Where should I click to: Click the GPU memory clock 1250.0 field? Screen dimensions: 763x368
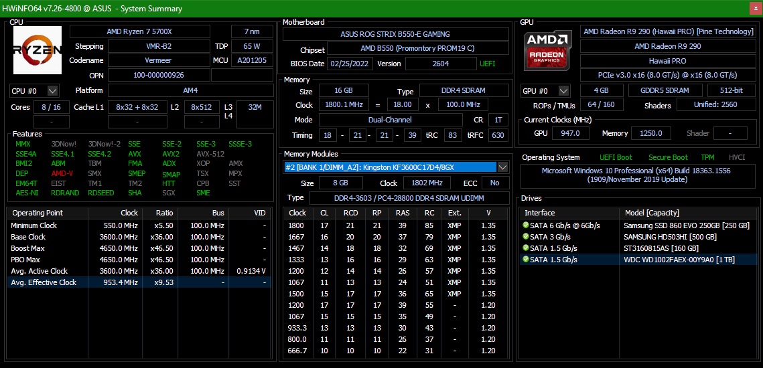tap(652, 133)
